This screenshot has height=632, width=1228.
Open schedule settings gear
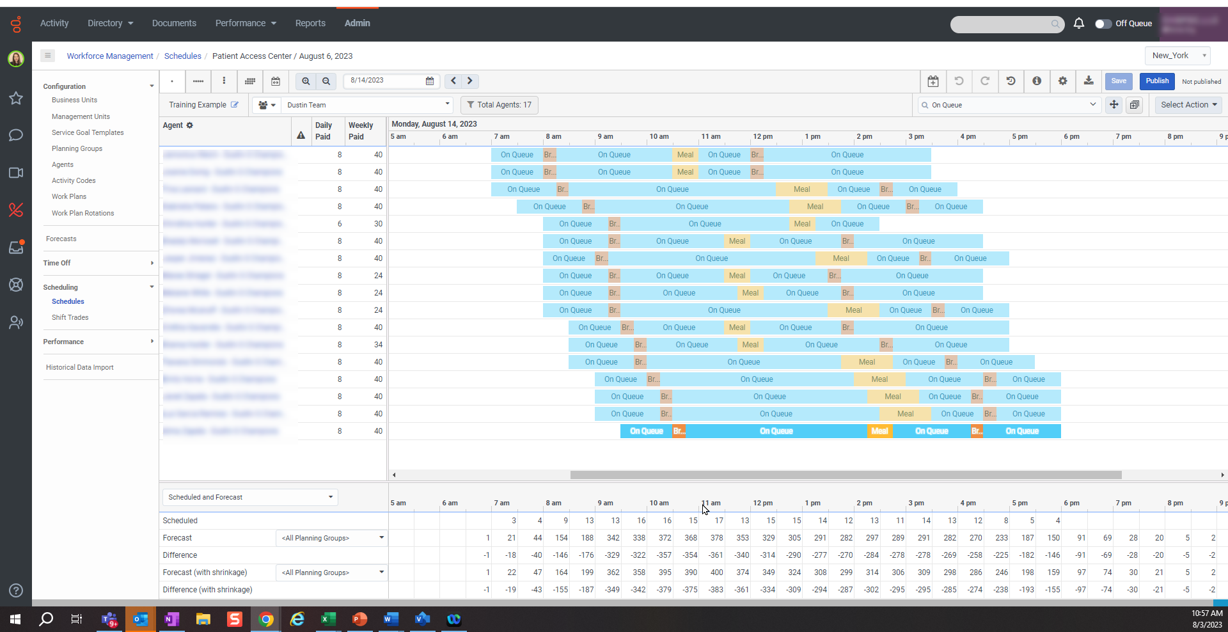click(1062, 81)
